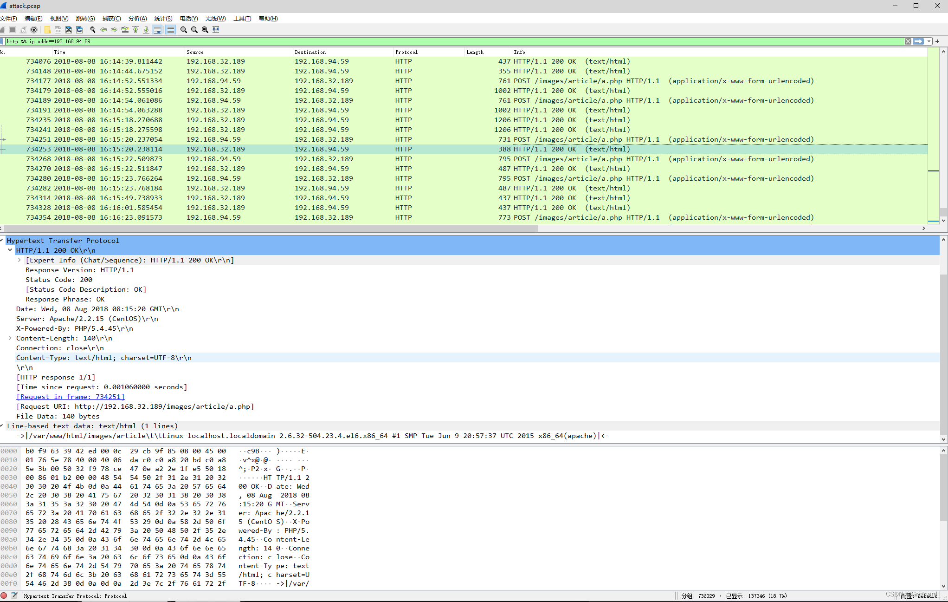Open capture file properties status icon
Image resolution: width=948 pixels, height=602 pixels.
[x=14, y=595]
